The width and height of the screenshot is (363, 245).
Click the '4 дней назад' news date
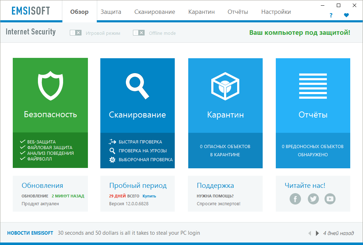[x=339, y=233]
